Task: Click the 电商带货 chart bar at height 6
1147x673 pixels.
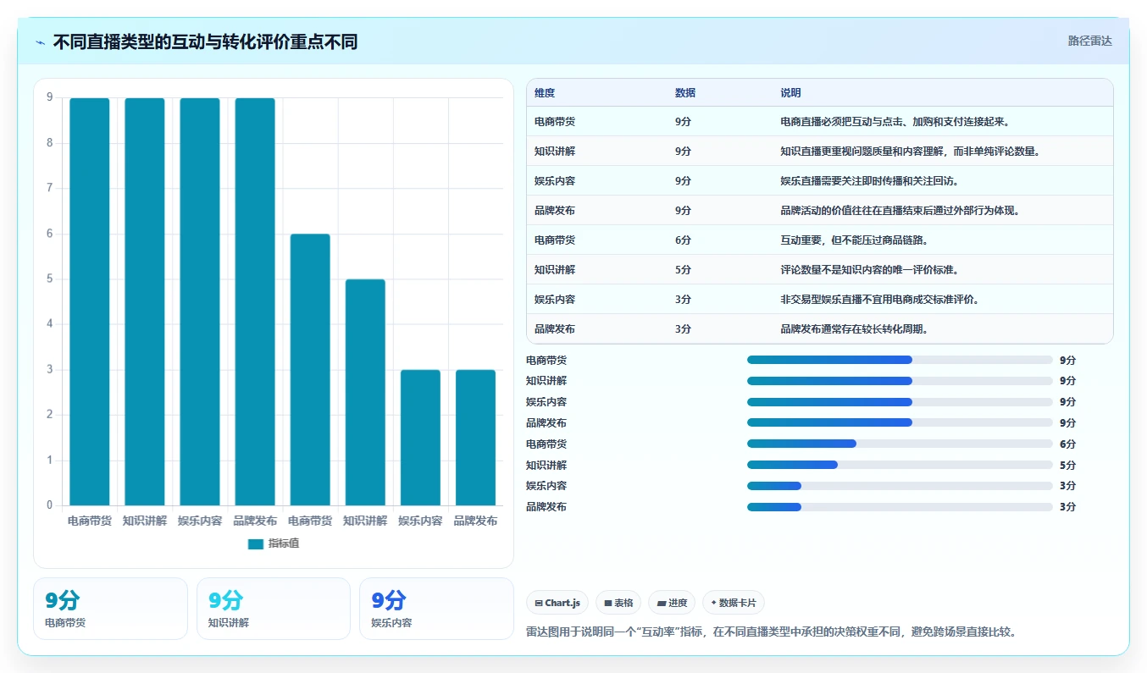Action: [310, 370]
